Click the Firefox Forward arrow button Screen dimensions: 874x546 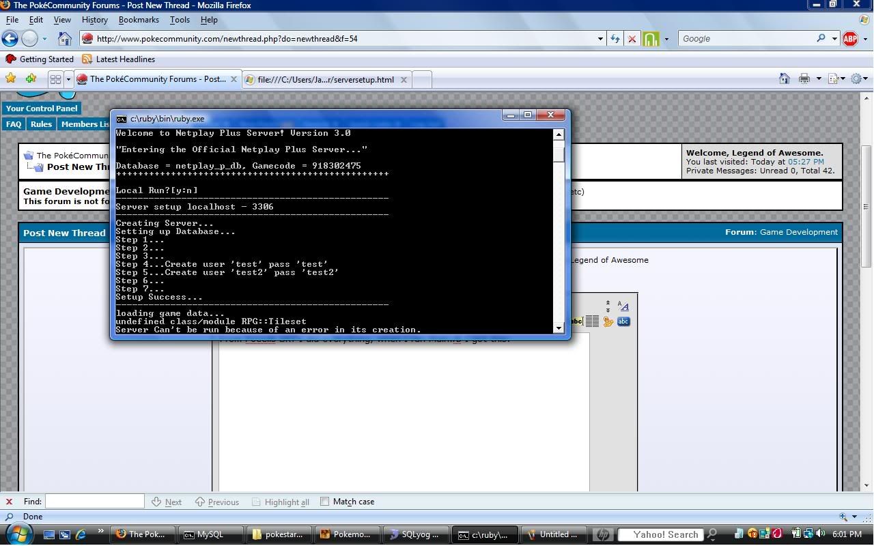click(x=29, y=39)
